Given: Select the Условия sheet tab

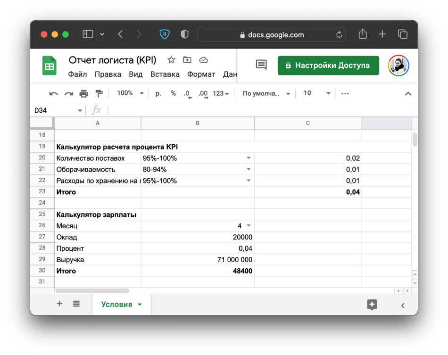Looking at the screenshot, I should (x=116, y=305).
